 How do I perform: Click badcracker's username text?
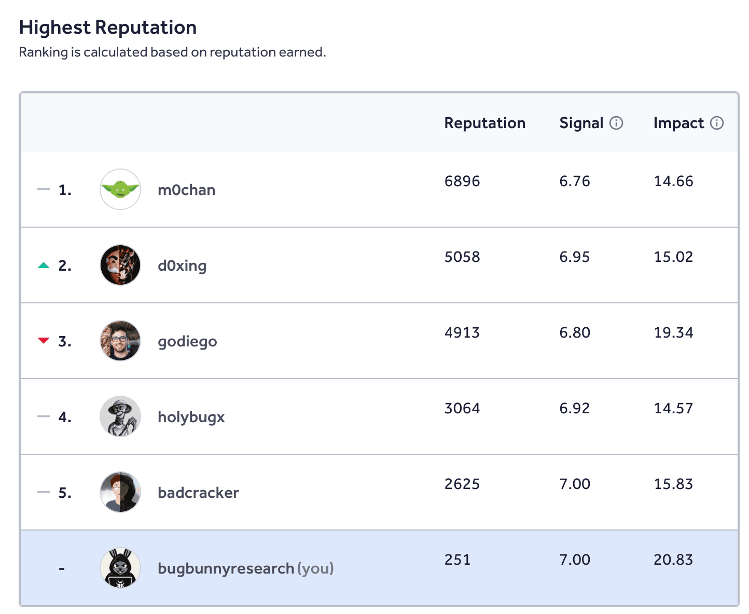(198, 492)
